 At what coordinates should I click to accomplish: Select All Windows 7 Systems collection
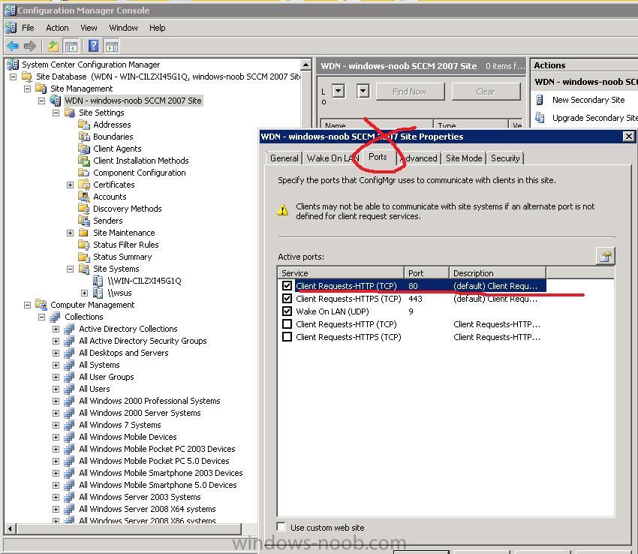pyautogui.click(x=120, y=425)
